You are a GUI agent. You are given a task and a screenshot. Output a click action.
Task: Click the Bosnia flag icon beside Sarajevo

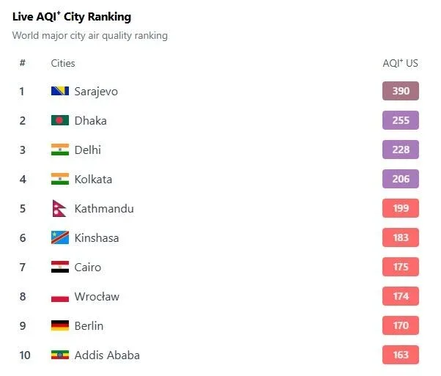coord(59,91)
